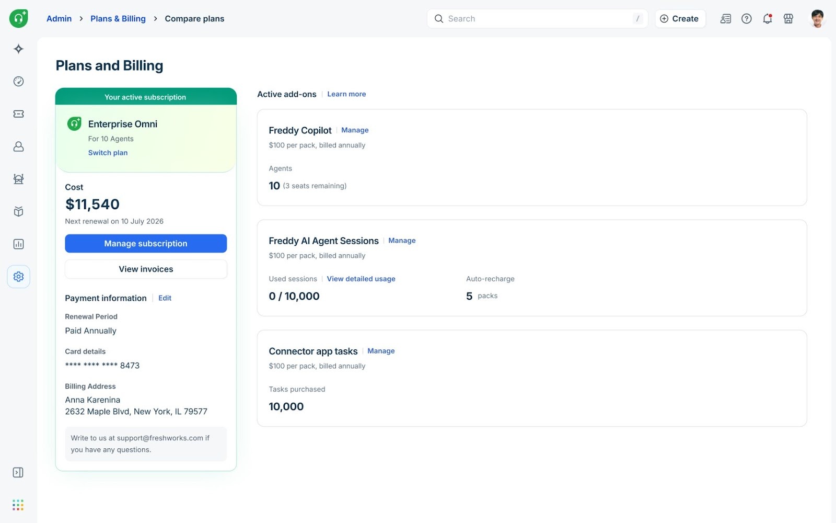This screenshot has width=836, height=523.
Task: Click the 'Next renewal on 10 July 2026' text
Action: (x=114, y=221)
